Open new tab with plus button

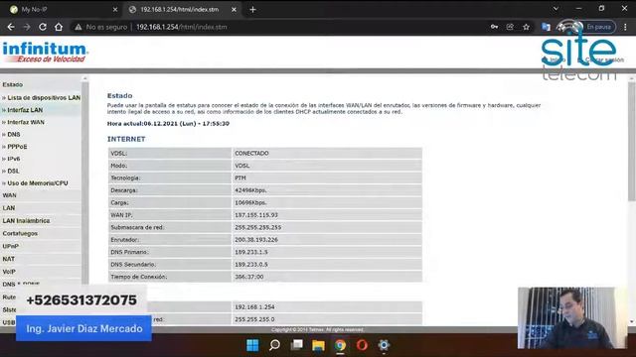click(x=252, y=9)
